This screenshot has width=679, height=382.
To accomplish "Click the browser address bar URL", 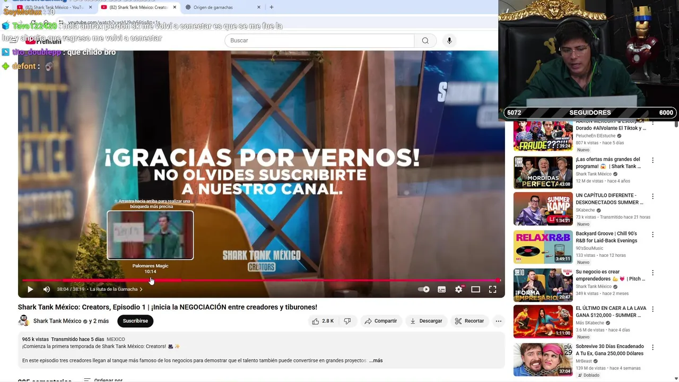I will (114, 23).
